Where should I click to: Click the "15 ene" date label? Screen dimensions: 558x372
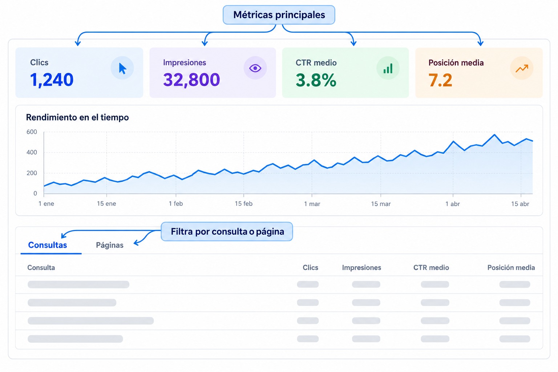coord(106,204)
